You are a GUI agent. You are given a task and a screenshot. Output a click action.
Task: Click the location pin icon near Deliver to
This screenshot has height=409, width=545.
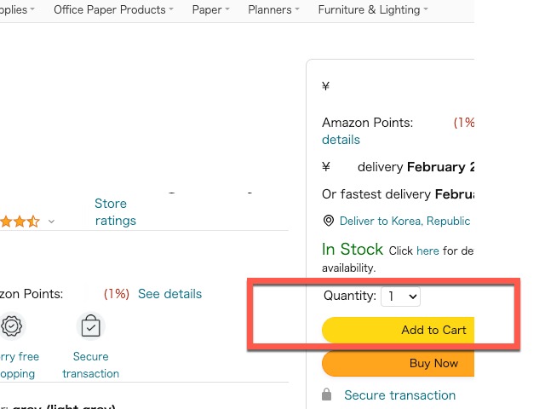tap(329, 221)
